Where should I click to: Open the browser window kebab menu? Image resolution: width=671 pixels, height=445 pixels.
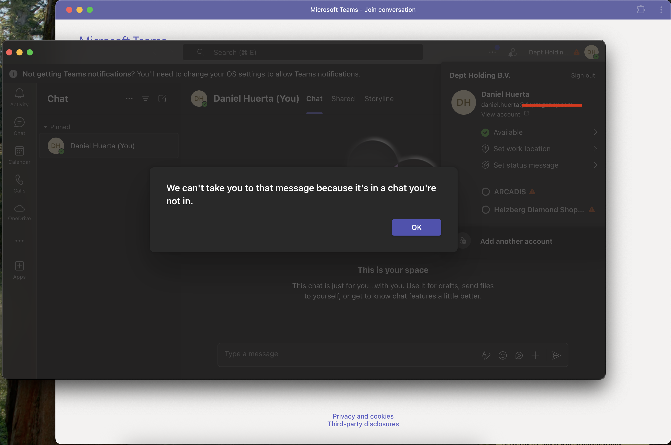click(661, 10)
